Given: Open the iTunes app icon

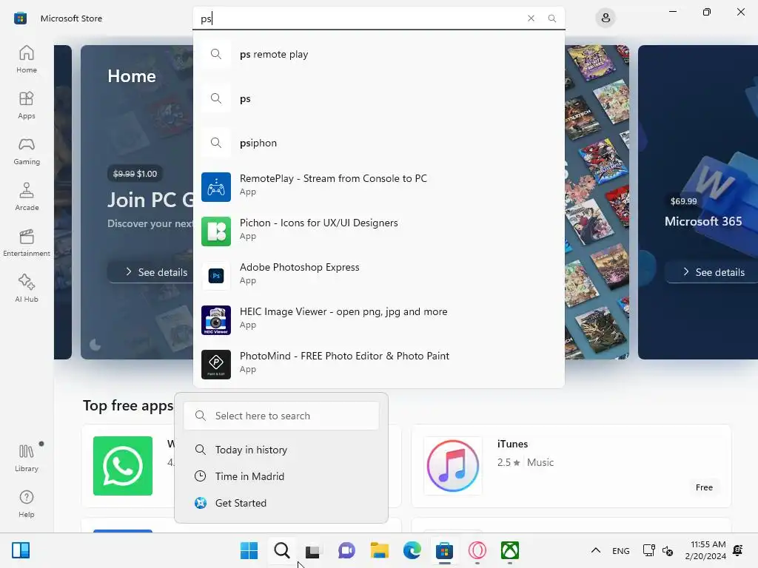Looking at the screenshot, I should point(453,466).
